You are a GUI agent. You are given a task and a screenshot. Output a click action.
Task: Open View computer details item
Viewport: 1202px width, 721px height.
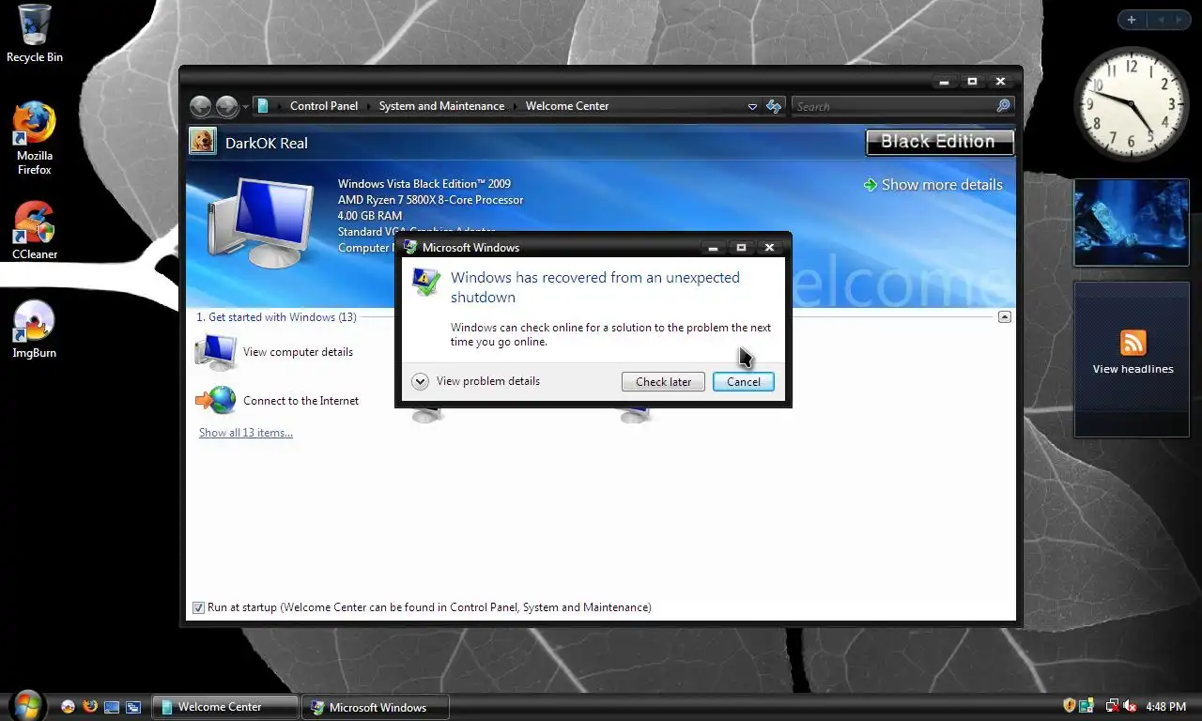(x=274, y=352)
